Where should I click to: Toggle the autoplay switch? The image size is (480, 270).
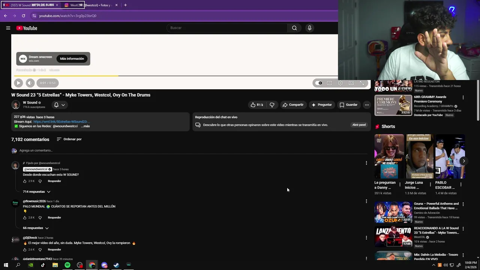tap(319, 83)
